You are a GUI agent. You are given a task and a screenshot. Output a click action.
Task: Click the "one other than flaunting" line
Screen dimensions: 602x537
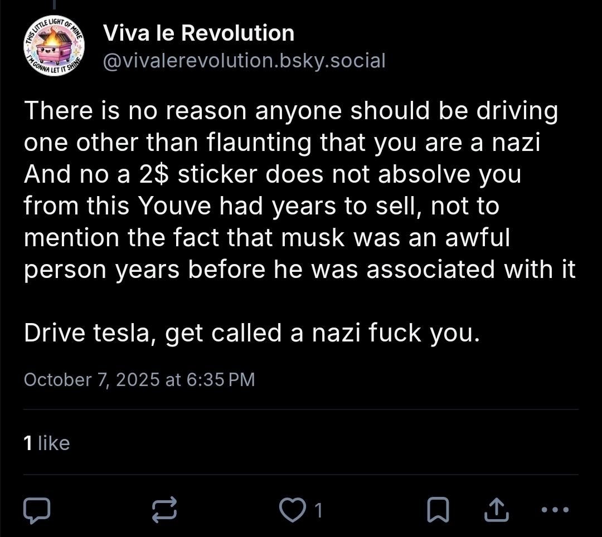pyautogui.click(x=282, y=143)
